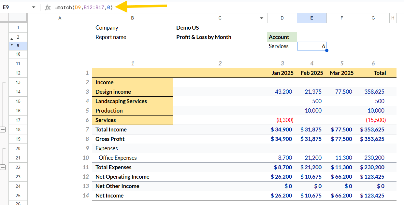Click Gross Profit Jan value $ 34,900
This screenshot has width=404, height=205.
282,139
